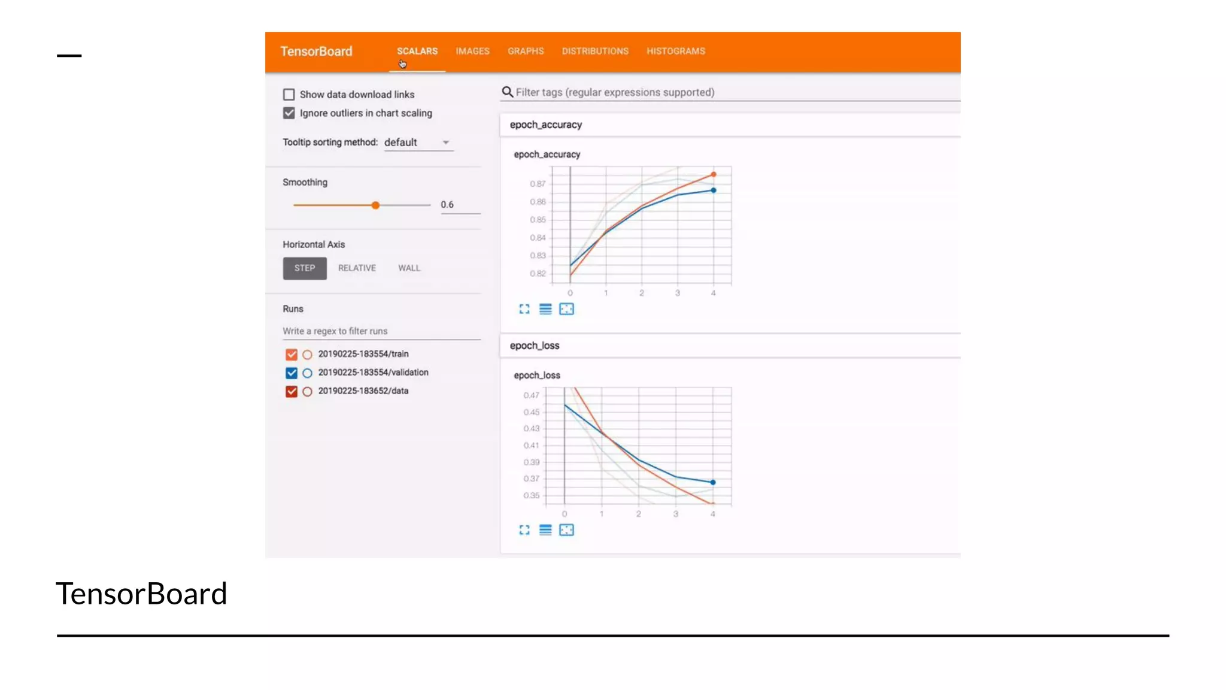Toggle y-axis log scale on epoch_loss chart

[x=545, y=530]
